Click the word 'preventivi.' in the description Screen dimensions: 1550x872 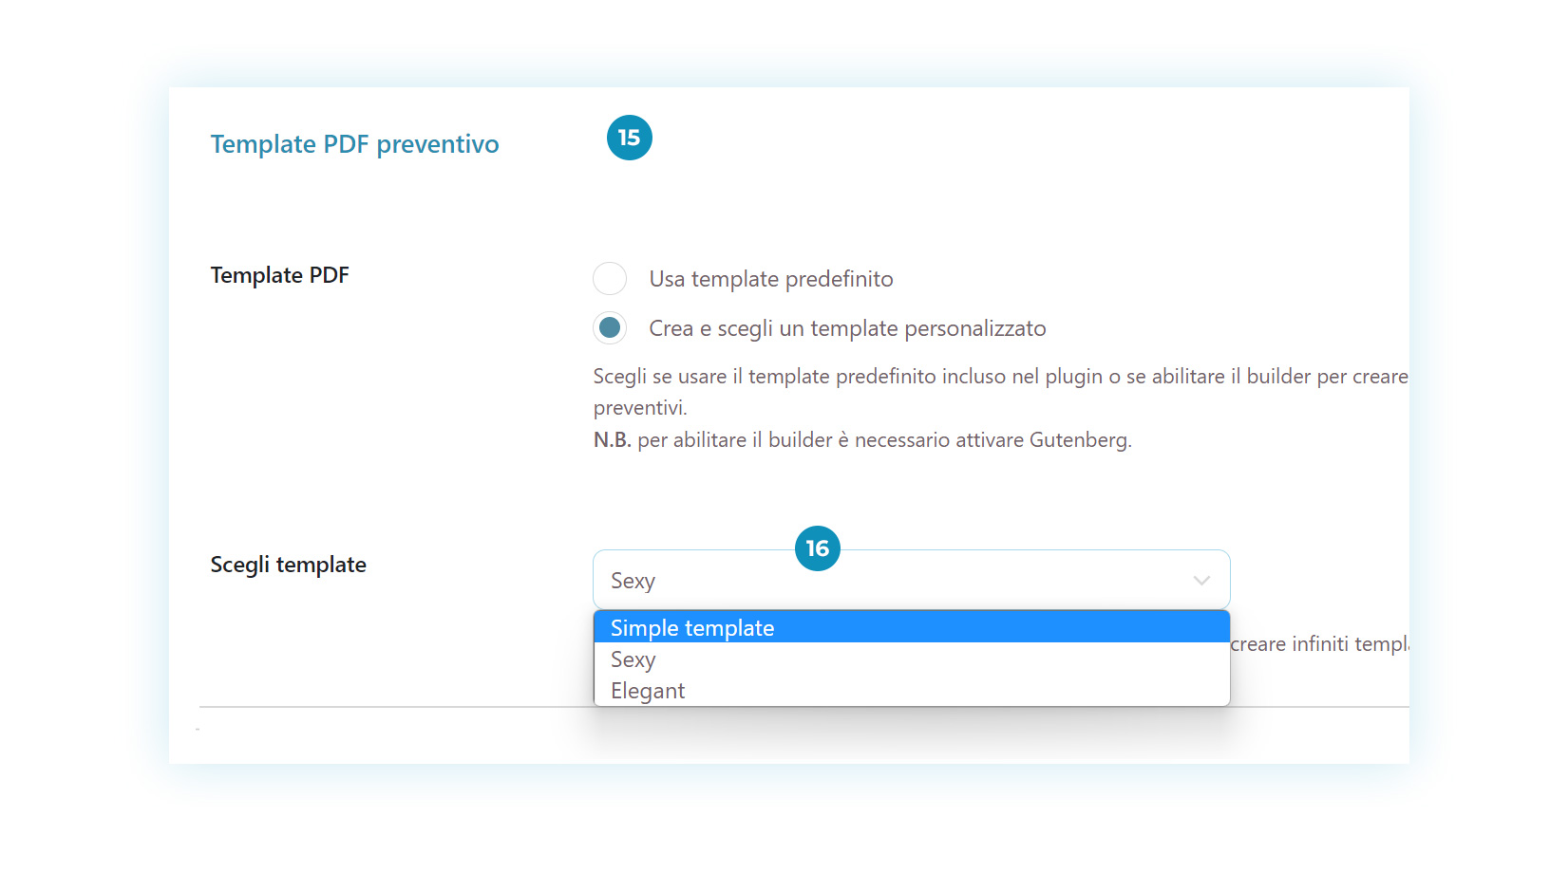[640, 408]
